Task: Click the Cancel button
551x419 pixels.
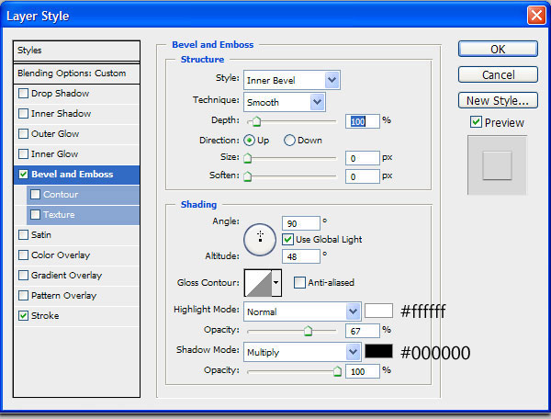Action: click(x=498, y=74)
